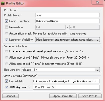Click the Game Directory path field
Viewport: 105px width, 101px height.
tap(67, 21)
